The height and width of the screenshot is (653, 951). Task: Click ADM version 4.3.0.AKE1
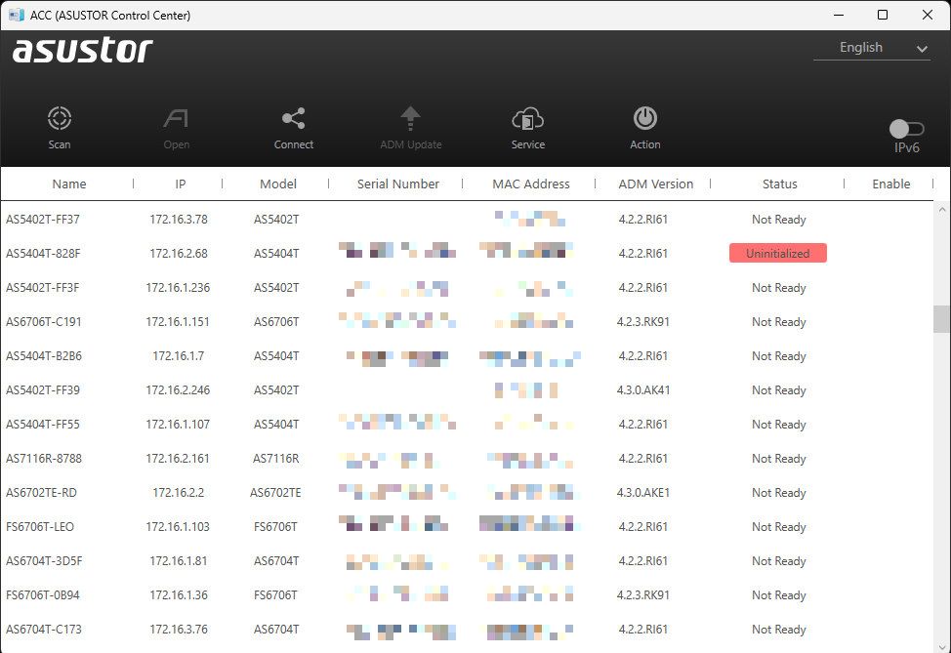click(x=643, y=492)
